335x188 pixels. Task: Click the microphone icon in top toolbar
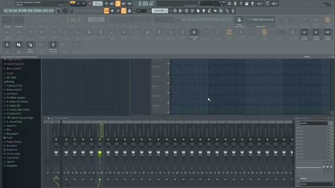coord(235,4)
